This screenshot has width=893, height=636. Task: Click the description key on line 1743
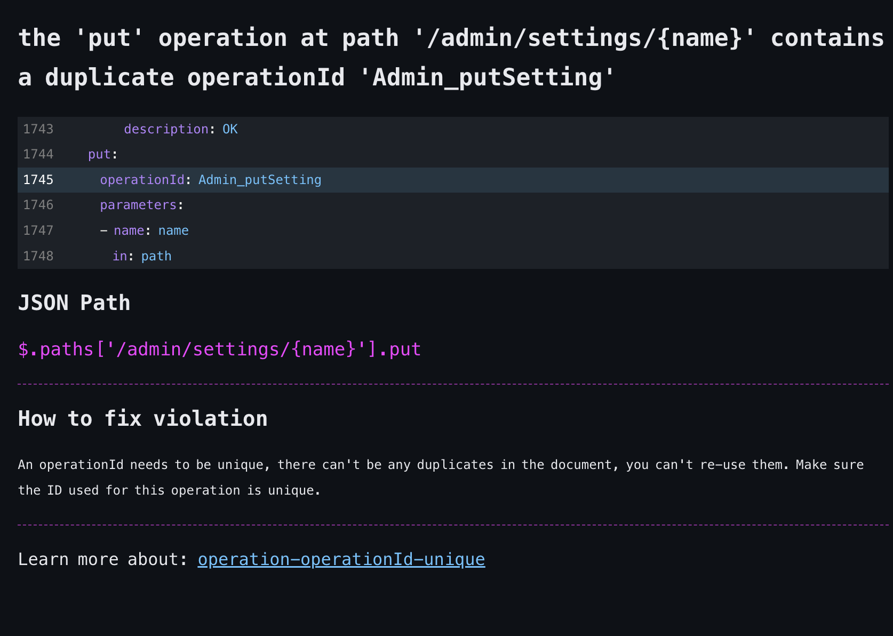click(166, 129)
